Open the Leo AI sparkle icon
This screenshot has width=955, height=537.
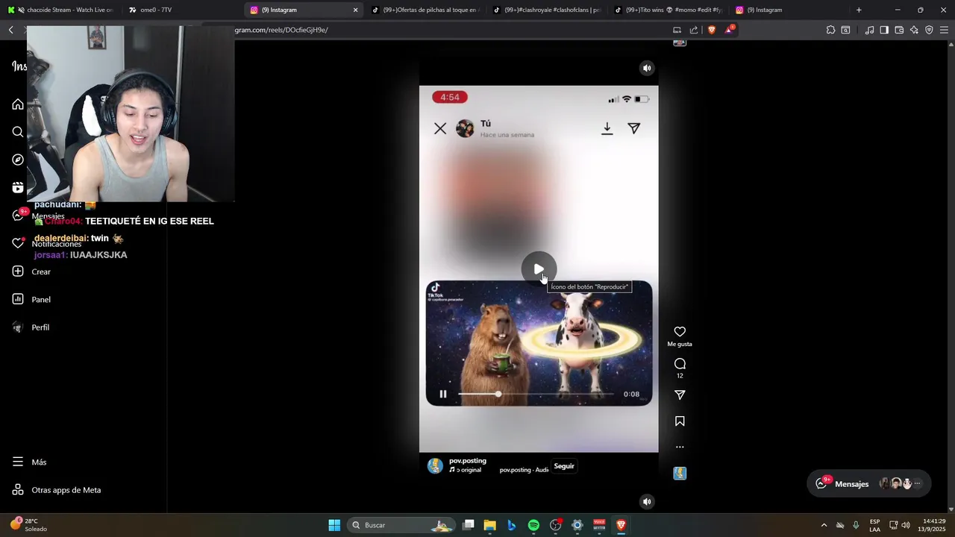914,30
